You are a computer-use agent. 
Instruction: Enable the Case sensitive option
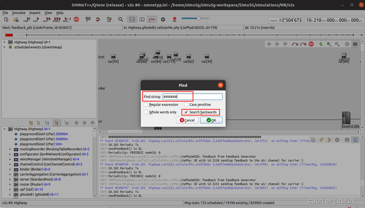click(x=186, y=105)
